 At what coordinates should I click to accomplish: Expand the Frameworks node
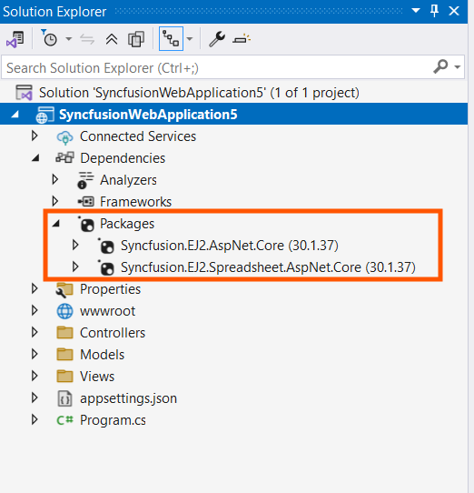pos(55,201)
